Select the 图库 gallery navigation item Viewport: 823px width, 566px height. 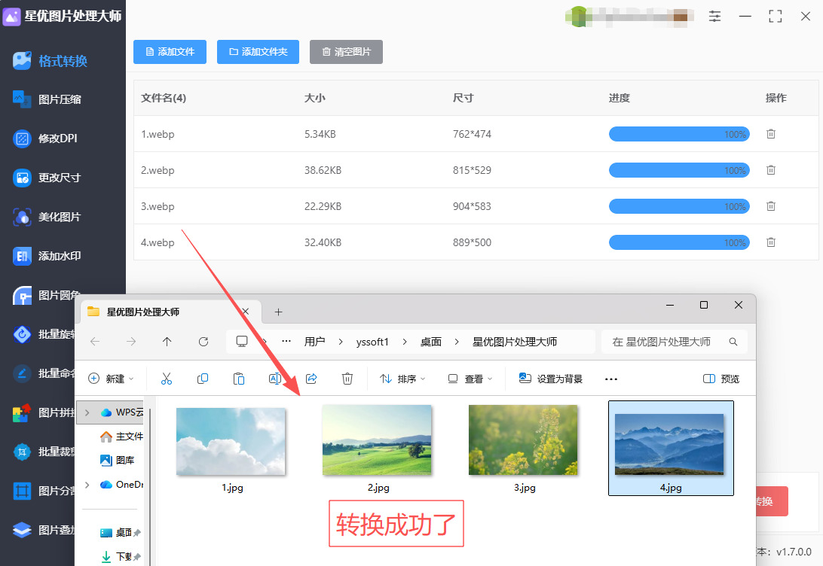(118, 460)
